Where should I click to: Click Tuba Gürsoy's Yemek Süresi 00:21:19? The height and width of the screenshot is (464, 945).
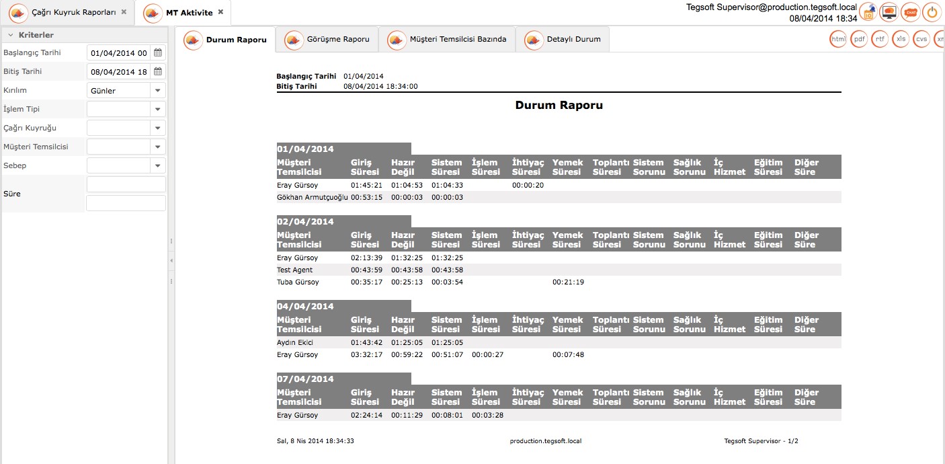(568, 282)
